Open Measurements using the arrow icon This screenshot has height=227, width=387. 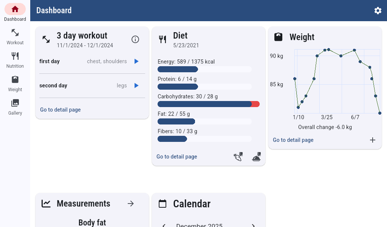tap(131, 204)
